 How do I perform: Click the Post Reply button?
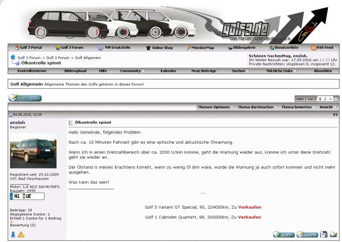tap(25, 98)
